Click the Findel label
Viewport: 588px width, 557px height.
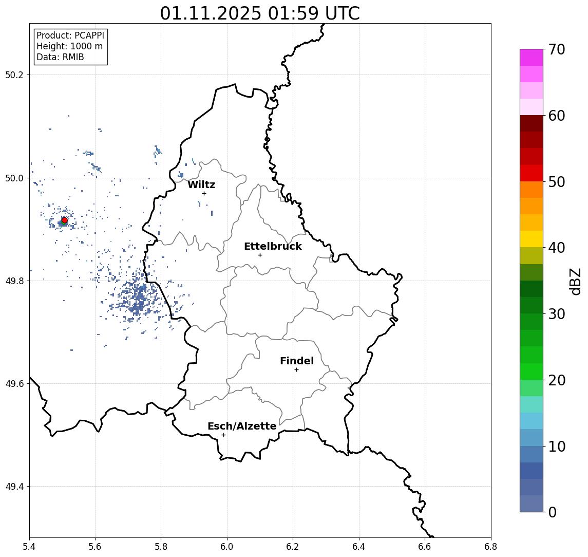[297, 361]
